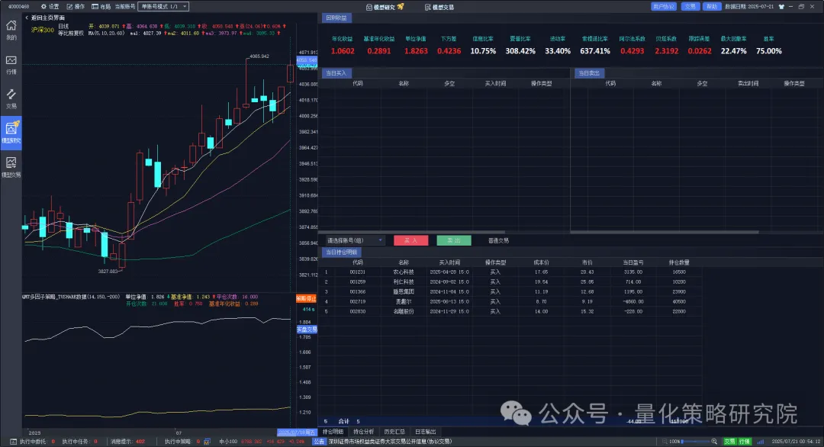Click the 公告 announcement badge
The image size is (824, 447).
[x=319, y=442]
